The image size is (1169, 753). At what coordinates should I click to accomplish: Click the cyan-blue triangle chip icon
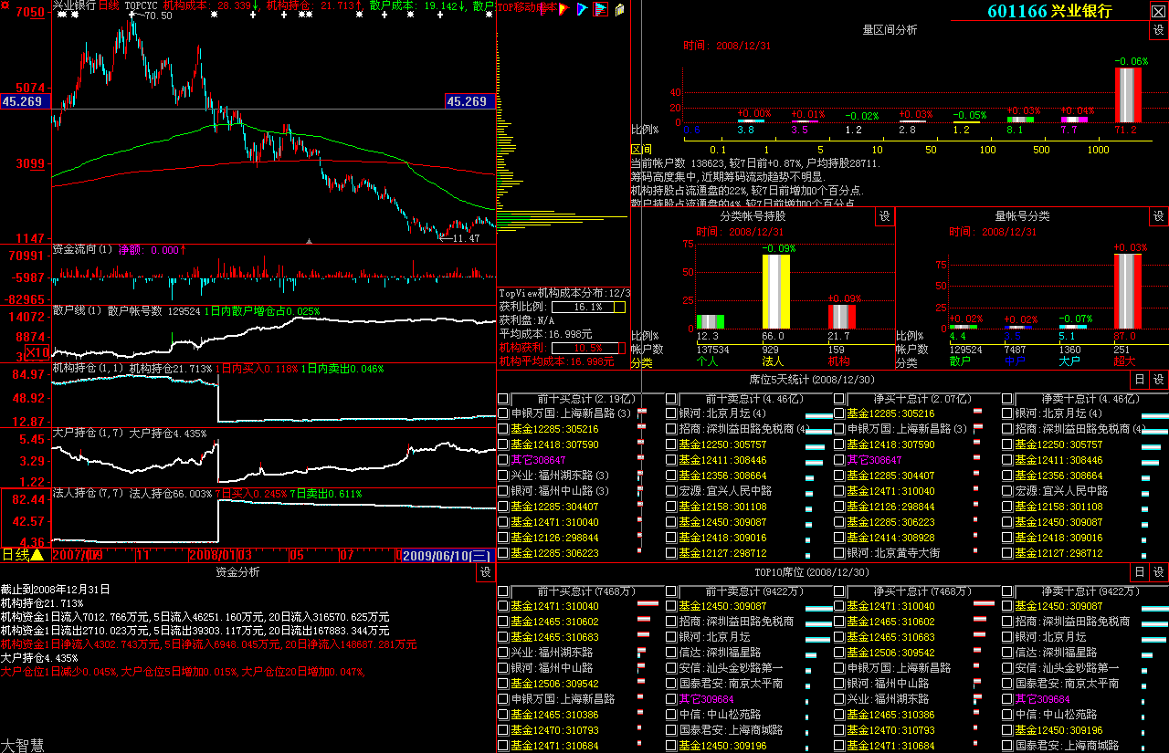(x=581, y=9)
